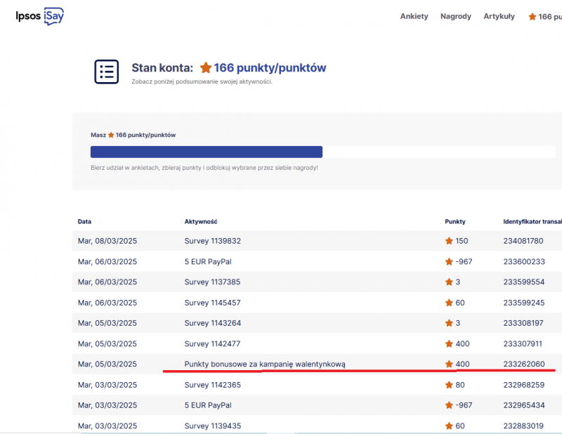Click the star icon in the top navigation
Screen dimensions: 562x434
(x=532, y=16)
